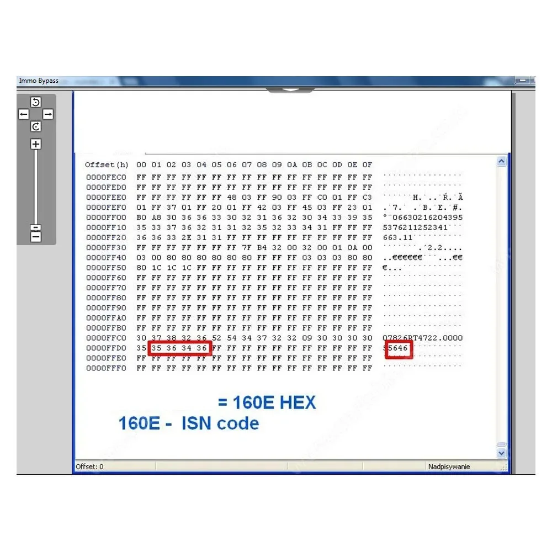Click column header 00

pyautogui.click(x=141, y=164)
